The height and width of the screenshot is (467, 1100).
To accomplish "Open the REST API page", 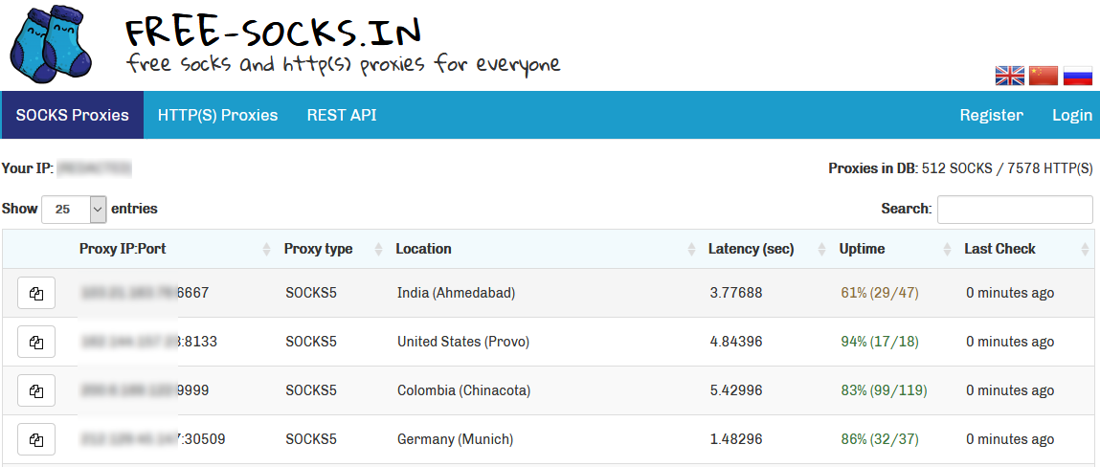I will pyautogui.click(x=342, y=115).
